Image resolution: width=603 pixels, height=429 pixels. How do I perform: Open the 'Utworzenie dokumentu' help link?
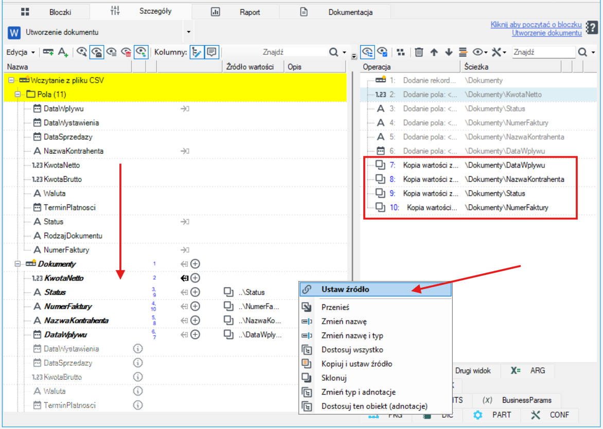click(546, 33)
